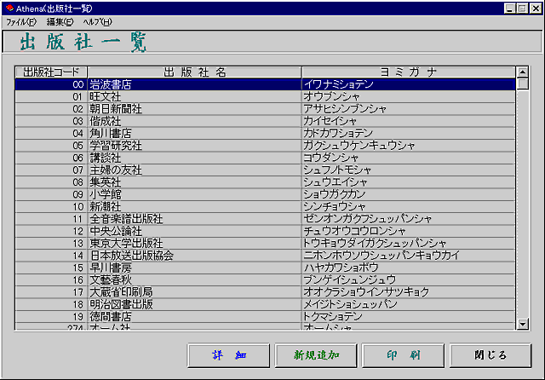Click the 出版社名 column header

point(194,72)
